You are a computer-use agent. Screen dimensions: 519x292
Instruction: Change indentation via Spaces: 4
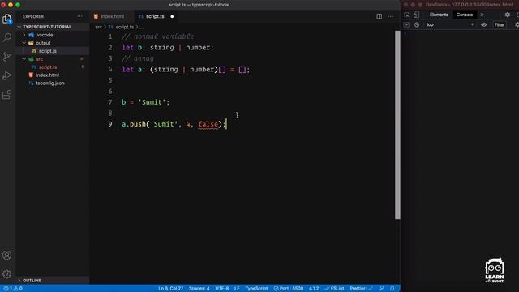point(199,289)
